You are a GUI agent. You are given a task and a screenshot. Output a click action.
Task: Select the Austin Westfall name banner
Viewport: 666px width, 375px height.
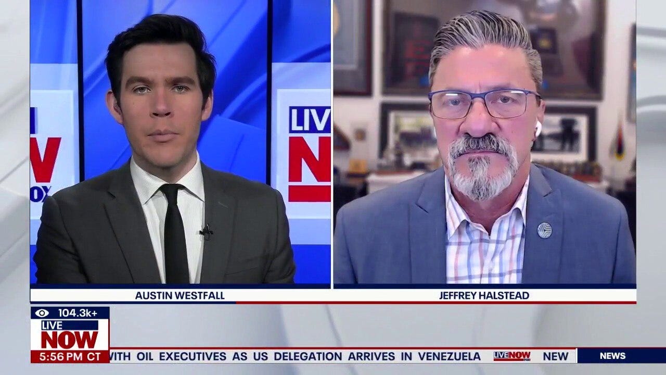pyautogui.click(x=180, y=295)
